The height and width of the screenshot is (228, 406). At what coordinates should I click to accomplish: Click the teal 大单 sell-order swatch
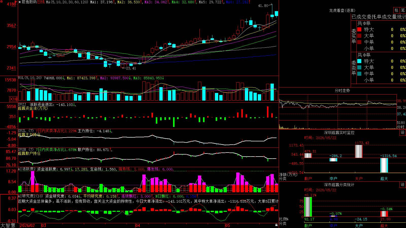point(359,67)
